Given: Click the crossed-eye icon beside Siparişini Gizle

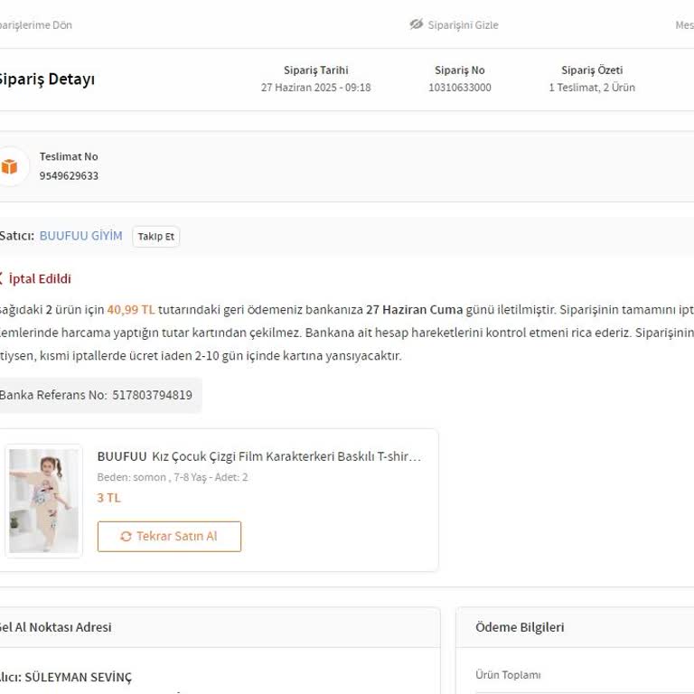Looking at the screenshot, I should pyautogui.click(x=416, y=24).
